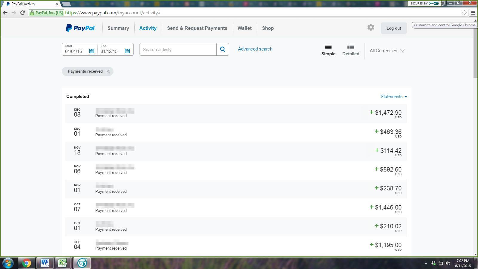Screen dimensions: 478x269
Task: Open the Wallet tab
Action: coord(244,28)
